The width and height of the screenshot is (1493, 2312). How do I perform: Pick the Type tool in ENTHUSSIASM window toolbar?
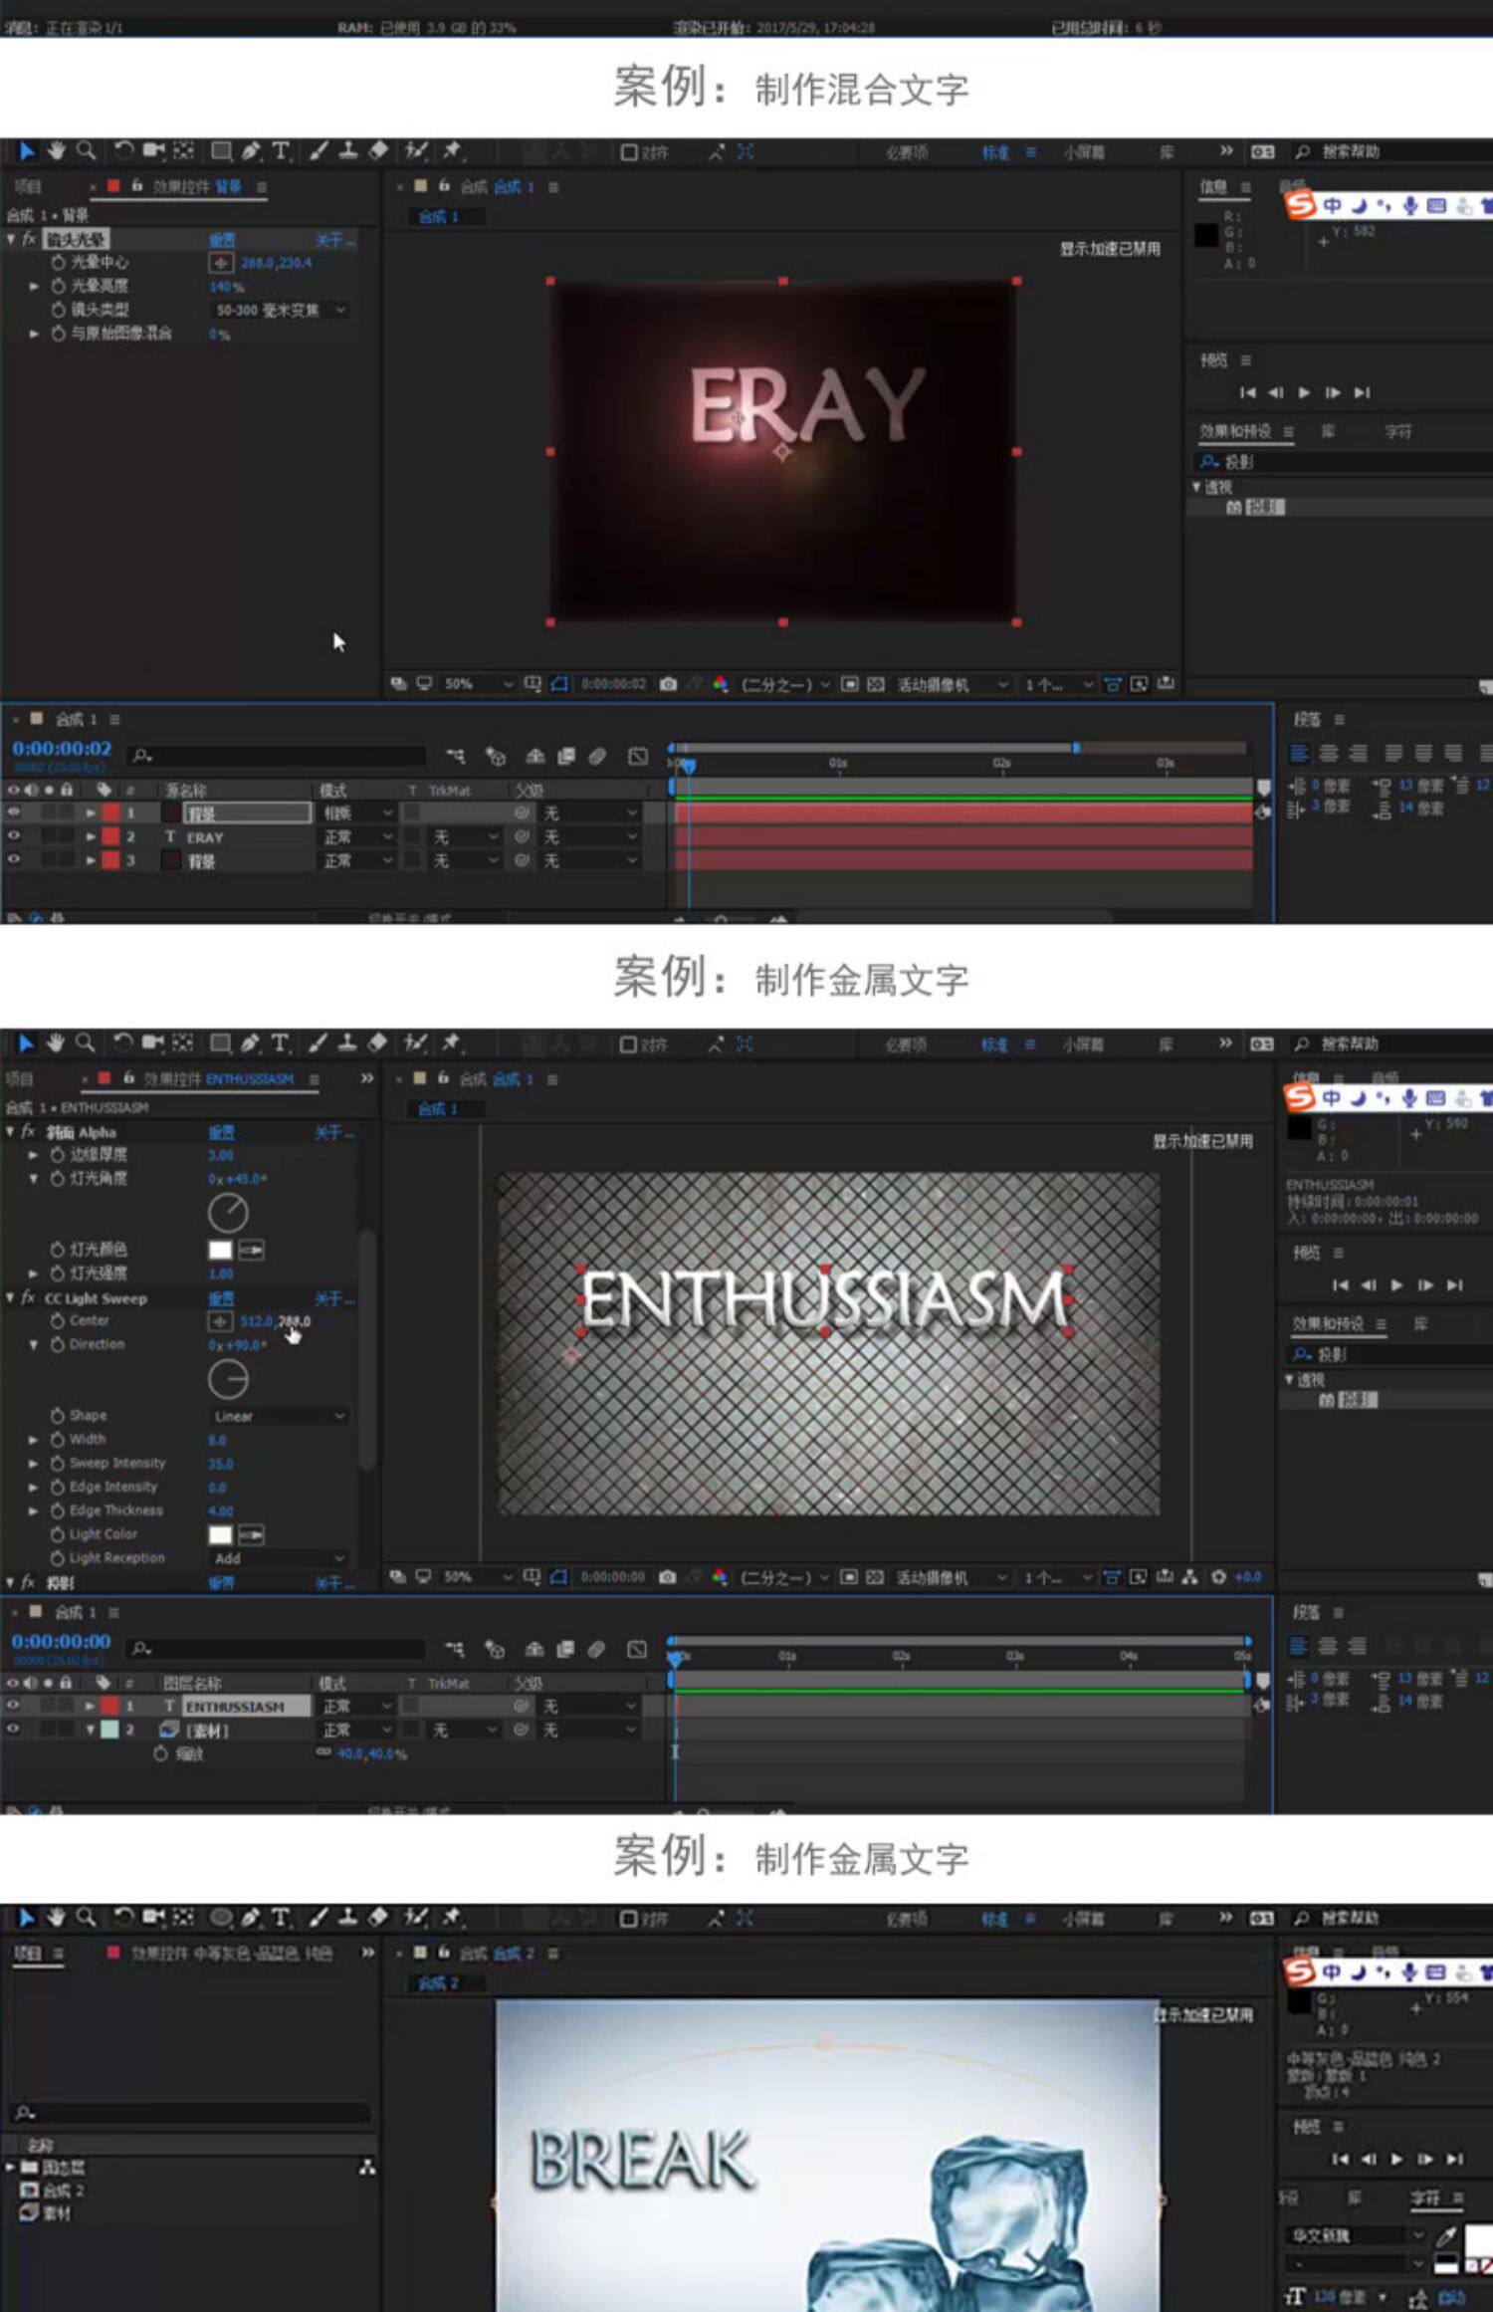coord(281,1043)
